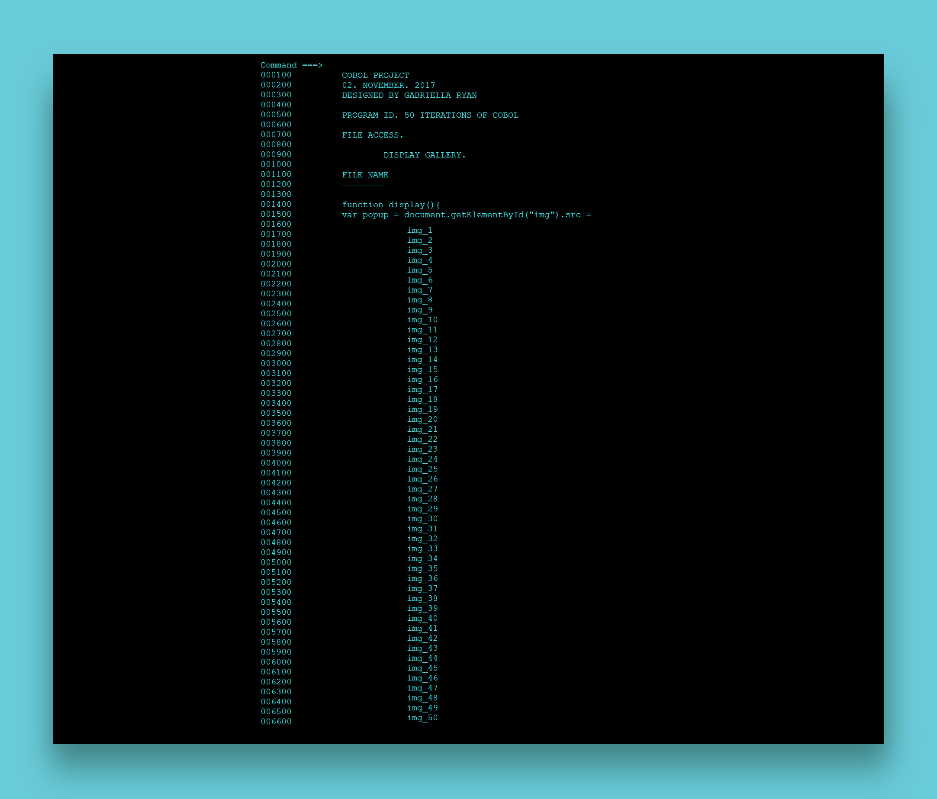
Task: Click the Command ===> prompt line
Action: (x=291, y=65)
